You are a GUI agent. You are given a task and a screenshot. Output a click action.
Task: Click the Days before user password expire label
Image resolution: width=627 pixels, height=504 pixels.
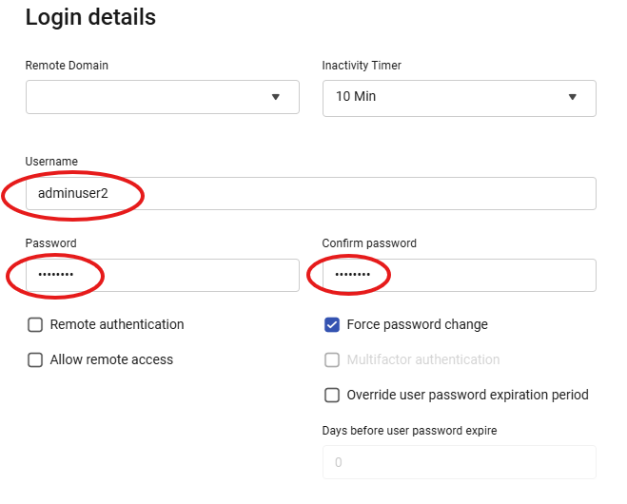(409, 431)
